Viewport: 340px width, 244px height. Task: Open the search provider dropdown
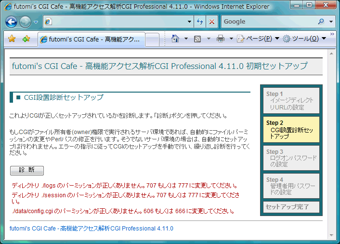coord(331,22)
